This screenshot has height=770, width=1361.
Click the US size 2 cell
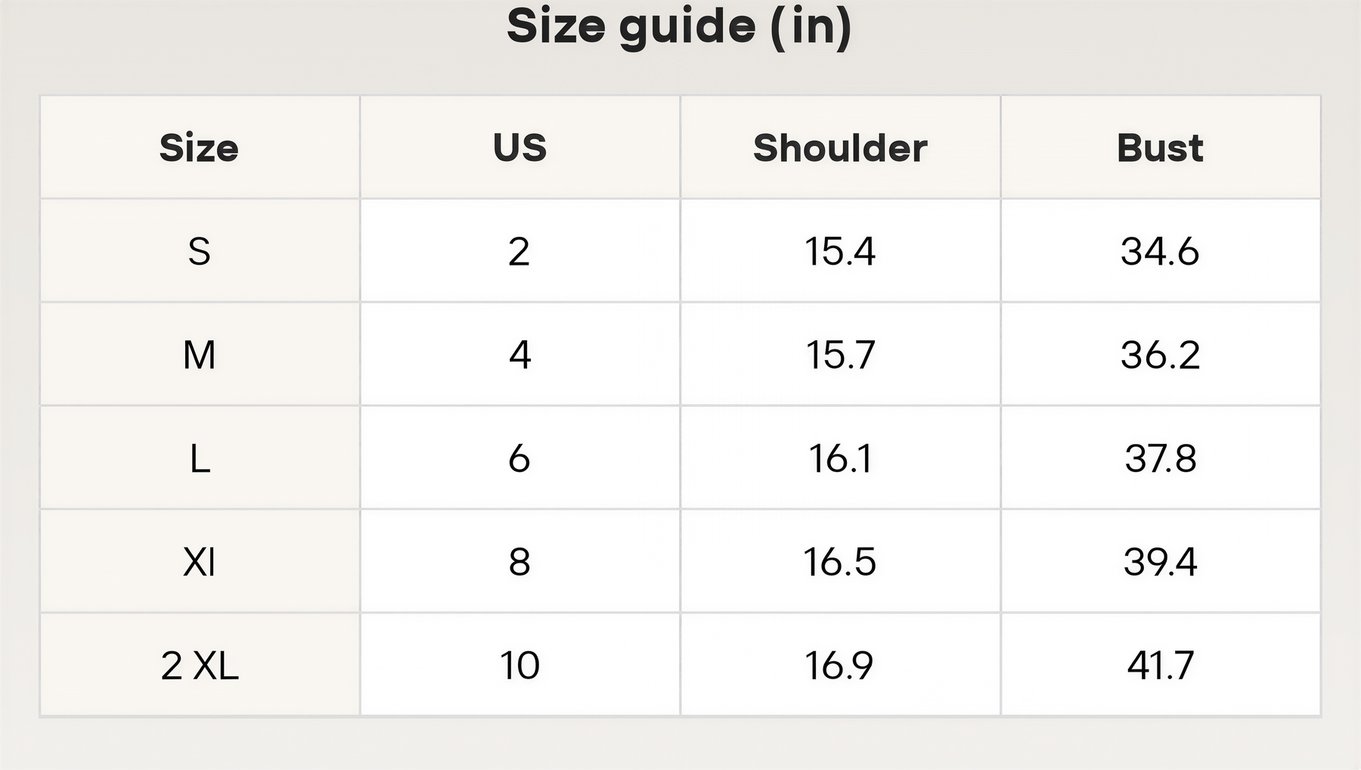coord(520,251)
